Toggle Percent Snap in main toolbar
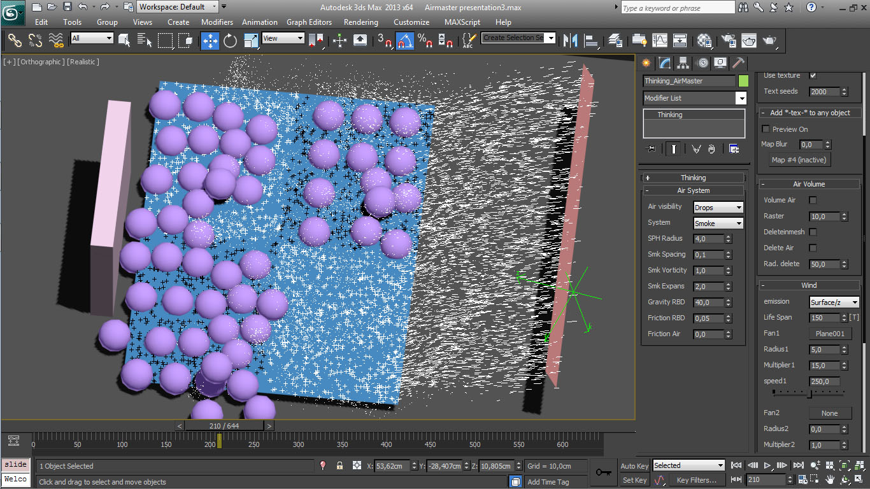This screenshot has height=489, width=870. 424,41
